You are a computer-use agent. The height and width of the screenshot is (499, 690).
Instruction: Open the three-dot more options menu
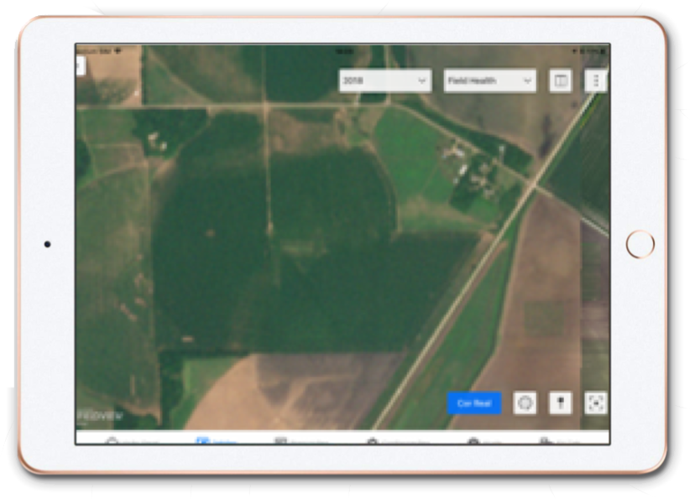click(596, 81)
